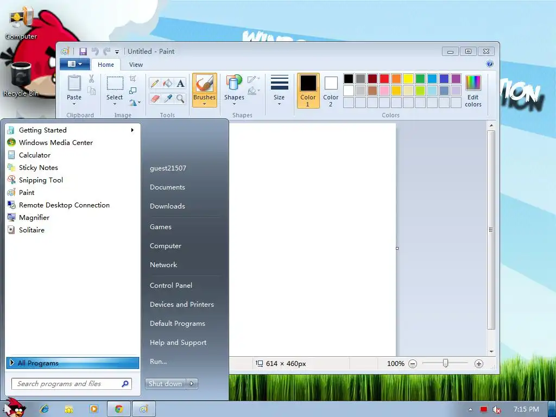This screenshot has width=556, height=417.
Task: Click All Programs in Start menu
Action: point(73,363)
